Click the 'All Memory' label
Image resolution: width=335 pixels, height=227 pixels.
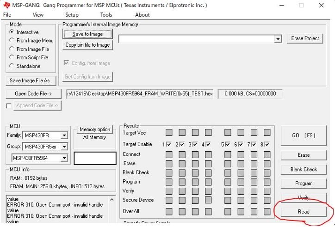(94, 137)
